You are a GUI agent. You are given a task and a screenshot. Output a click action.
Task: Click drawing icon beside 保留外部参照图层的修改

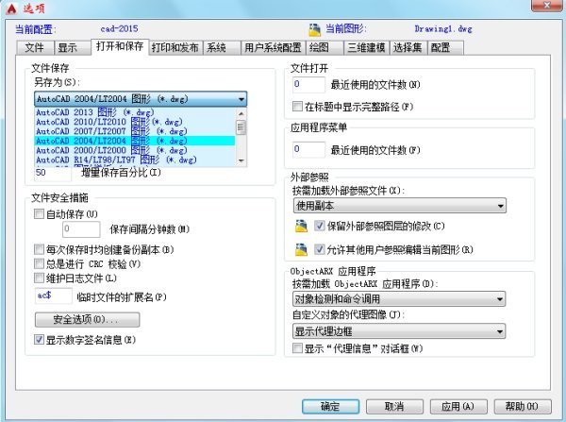click(x=301, y=226)
